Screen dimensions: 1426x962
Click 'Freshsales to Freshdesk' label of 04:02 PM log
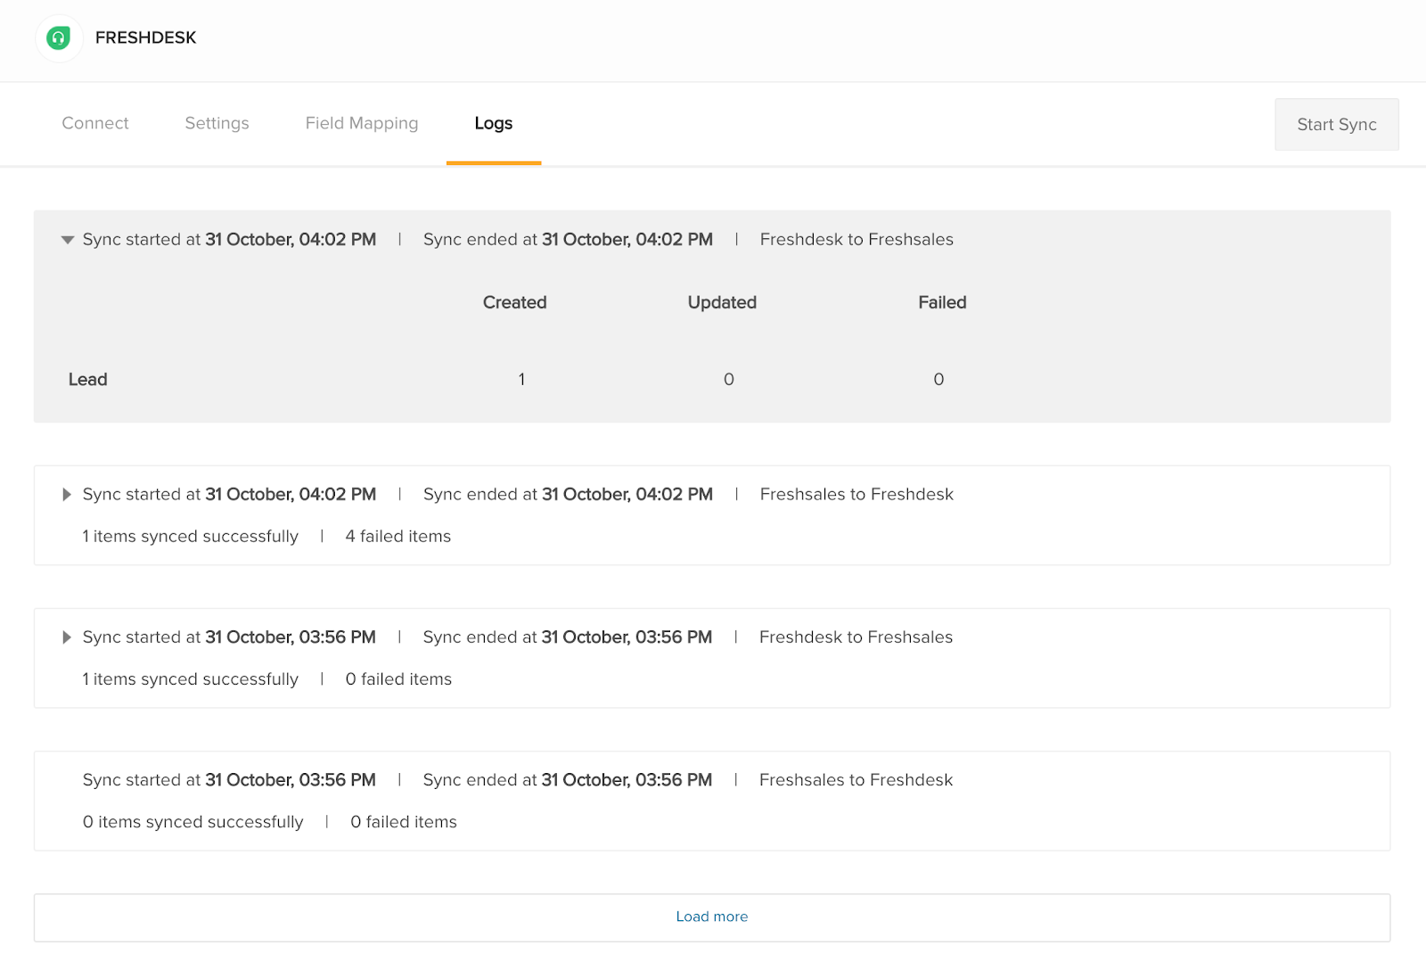[856, 495]
